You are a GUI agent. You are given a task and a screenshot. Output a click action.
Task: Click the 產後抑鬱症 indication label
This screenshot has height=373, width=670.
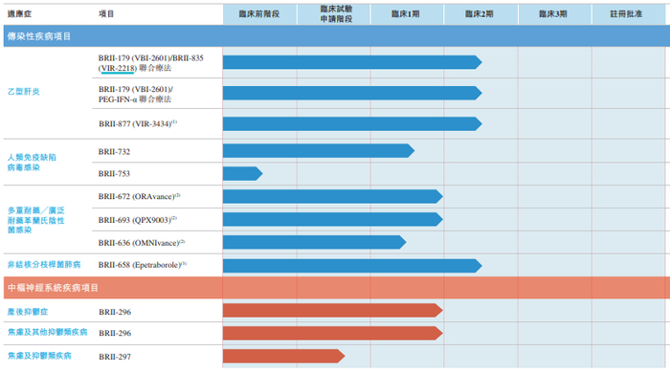(28, 312)
